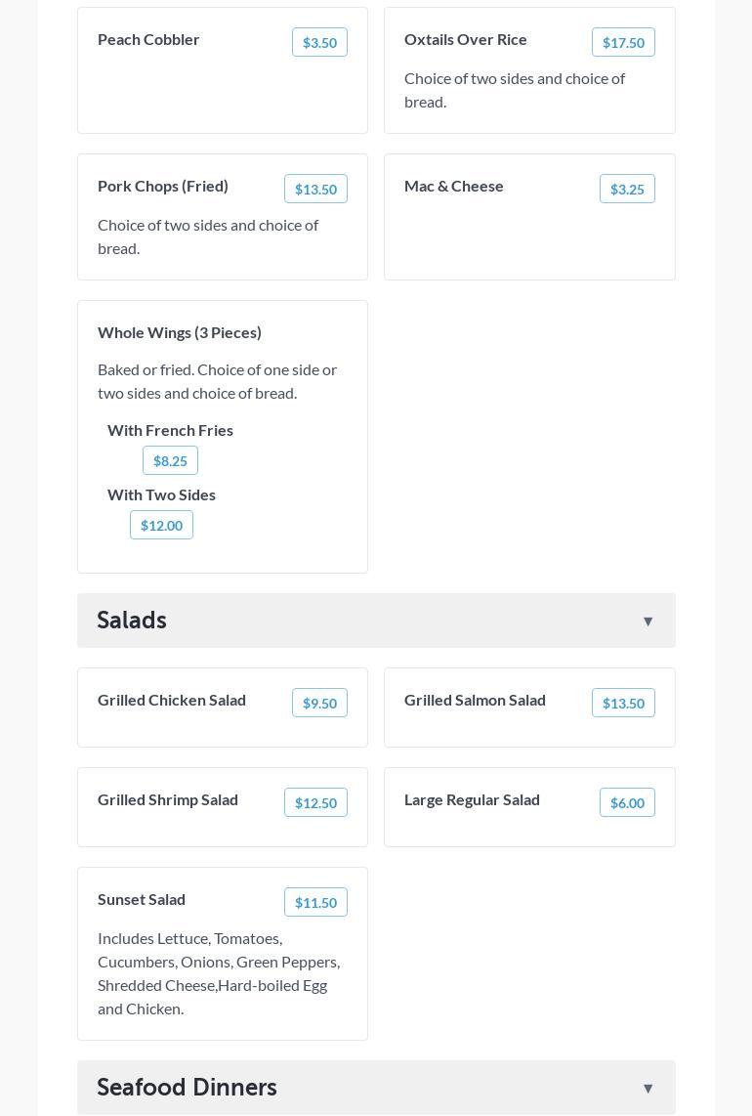
Task: Select Grilled Shrimp Salad $12.50 price
Action: [x=315, y=802]
